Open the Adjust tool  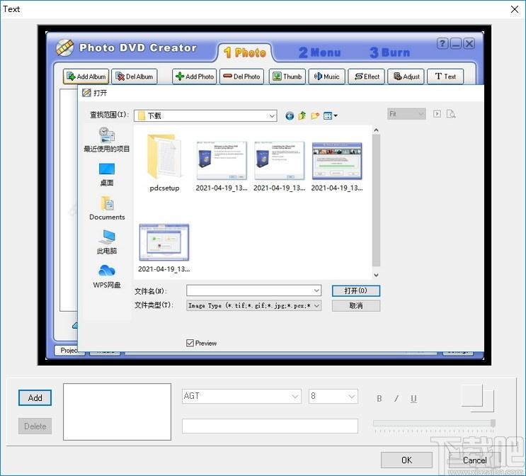(x=406, y=76)
